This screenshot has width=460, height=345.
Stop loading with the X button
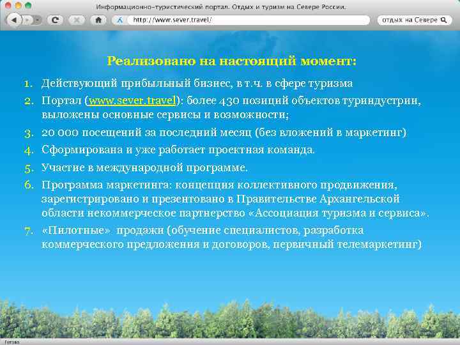(77, 20)
